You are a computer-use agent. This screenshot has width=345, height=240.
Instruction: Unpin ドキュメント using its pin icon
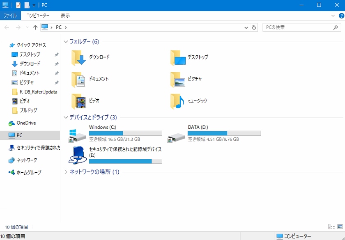point(57,73)
